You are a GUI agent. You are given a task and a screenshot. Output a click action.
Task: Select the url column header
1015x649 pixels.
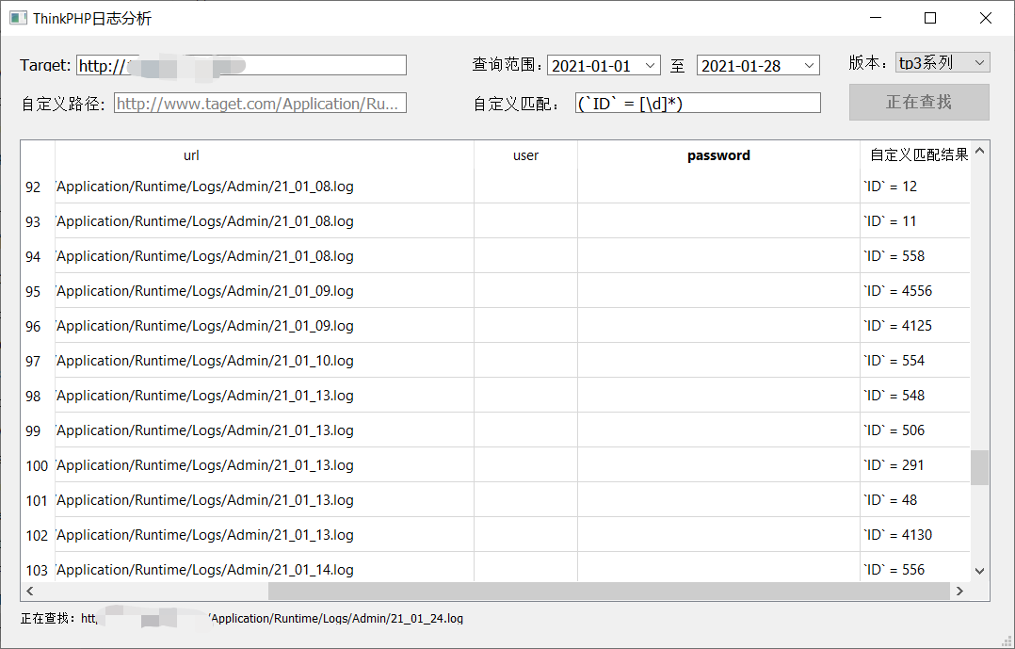264,155
